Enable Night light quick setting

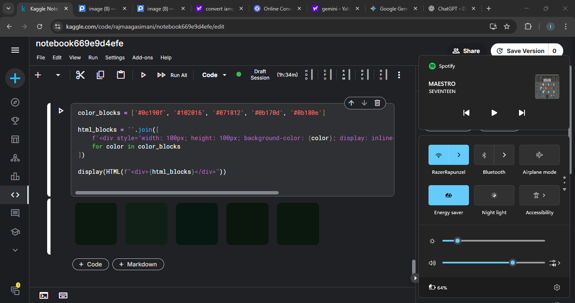pyautogui.click(x=494, y=195)
